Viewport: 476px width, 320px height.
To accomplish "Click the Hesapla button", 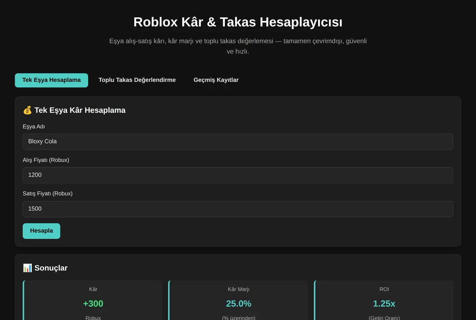I will click(41, 231).
